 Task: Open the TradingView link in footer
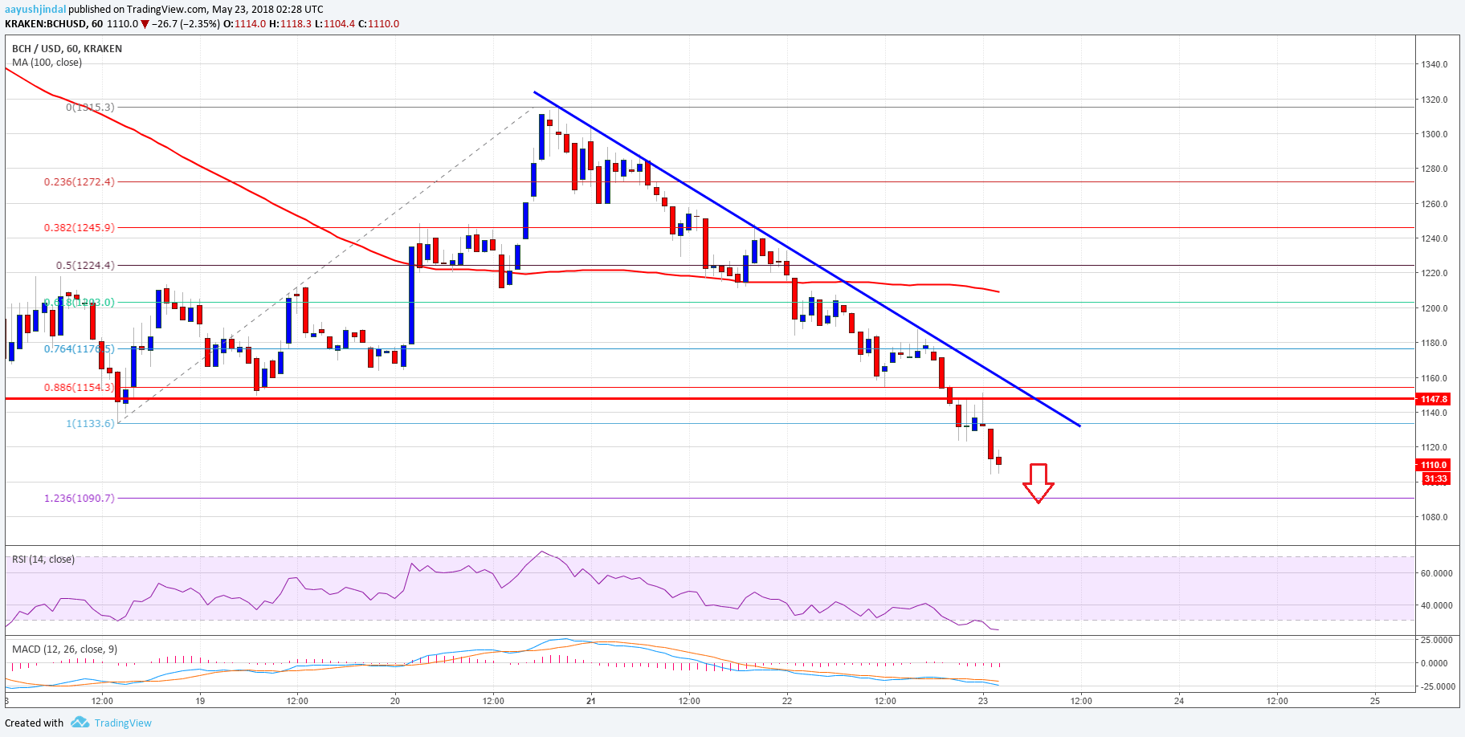click(123, 723)
